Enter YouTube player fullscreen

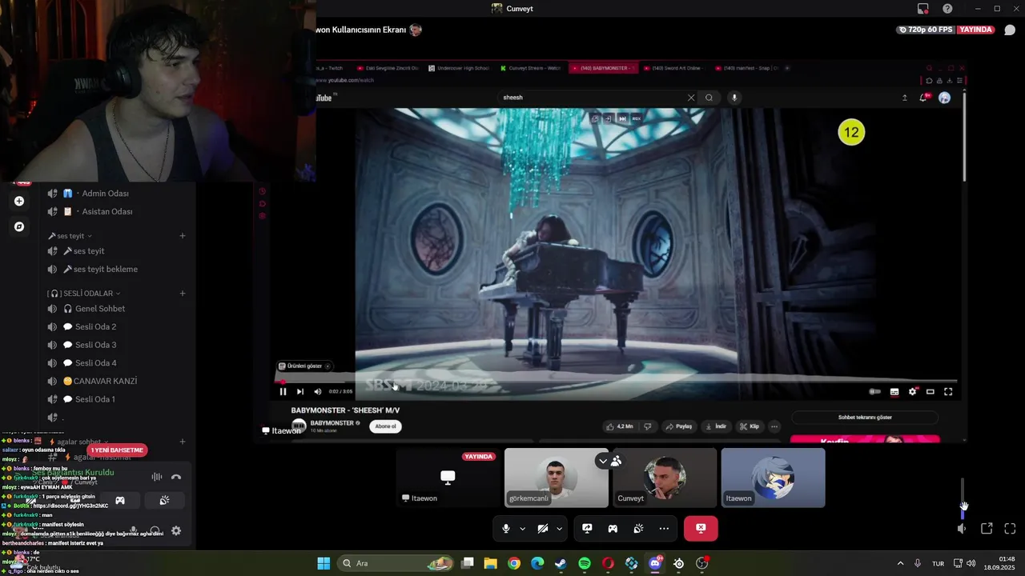coord(948,391)
